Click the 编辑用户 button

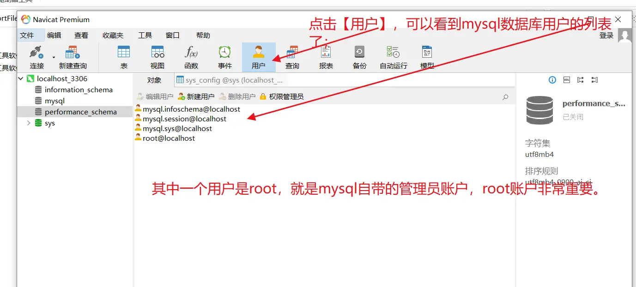(155, 96)
